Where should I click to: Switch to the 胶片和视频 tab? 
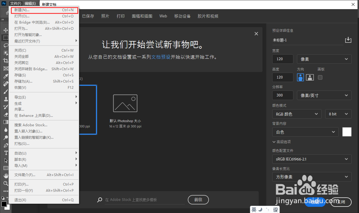tap(208, 16)
